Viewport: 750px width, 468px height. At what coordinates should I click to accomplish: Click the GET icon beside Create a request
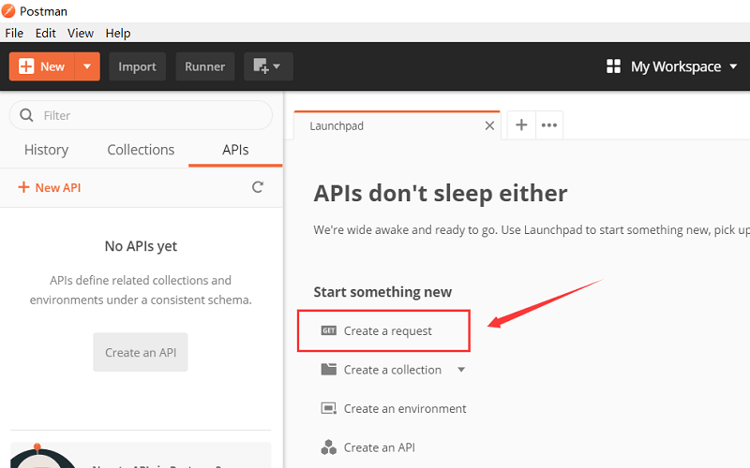click(x=328, y=330)
